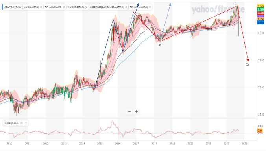Open MA (144,C,EMA,0) indicator label
Viewport: 266px width, 151px height.
[139, 7]
